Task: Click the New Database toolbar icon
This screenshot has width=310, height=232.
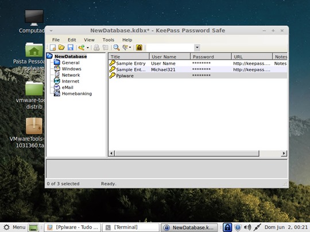Action: pyautogui.click(x=53, y=48)
